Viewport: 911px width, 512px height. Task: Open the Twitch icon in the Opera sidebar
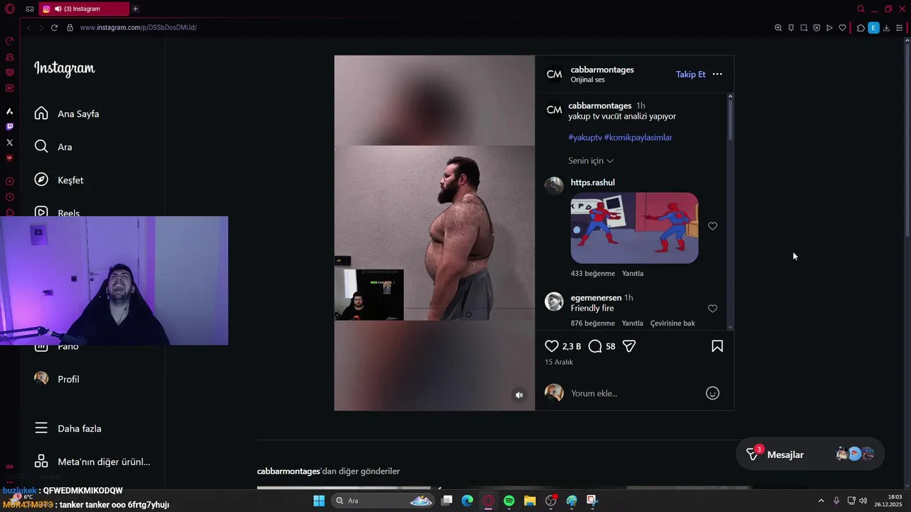[9, 127]
